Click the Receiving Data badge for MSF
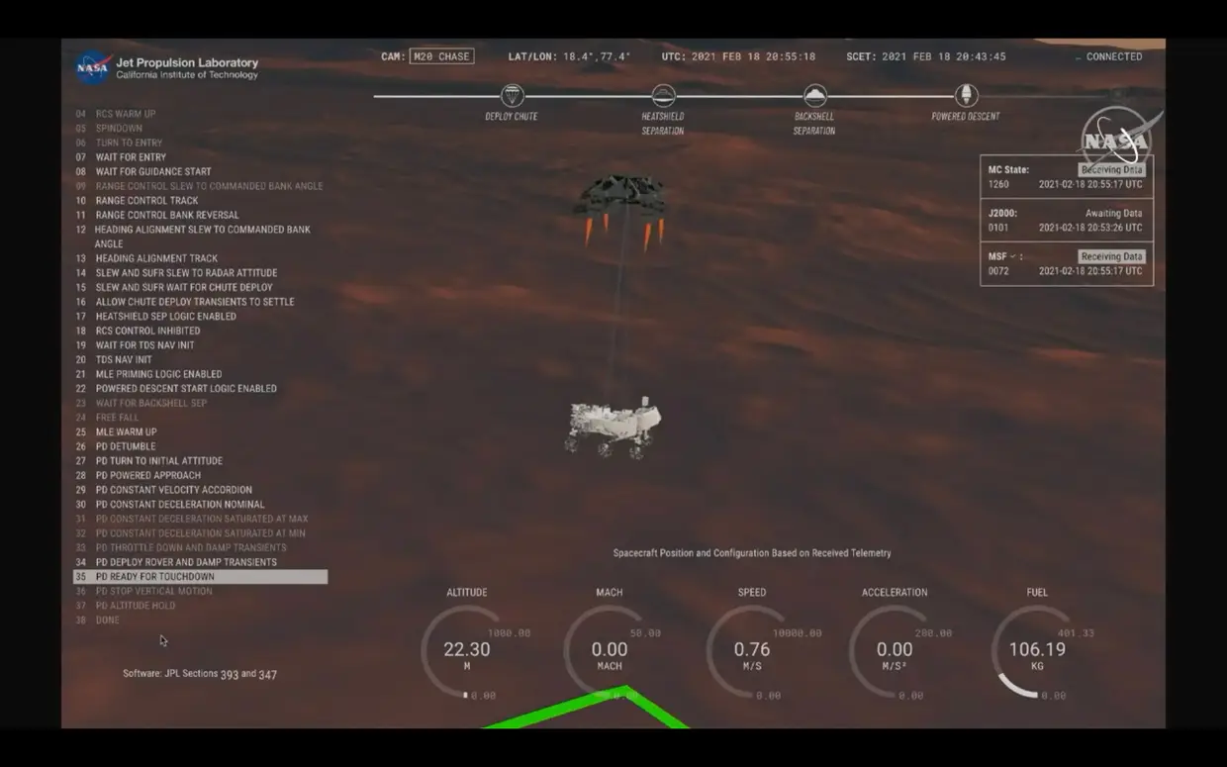Viewport: 1227px width, 767px height. coord(1111,256)
